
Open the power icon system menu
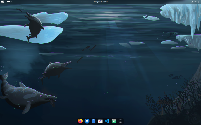pos(198,2)
